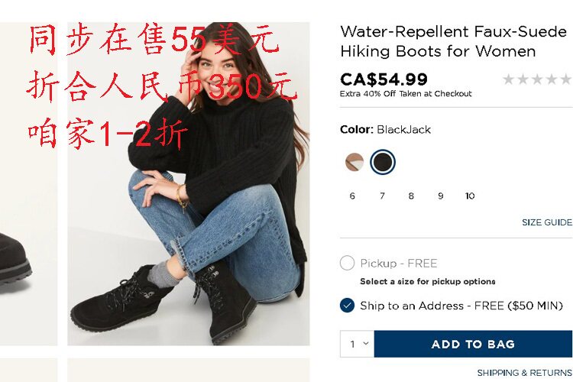The height and width of the screenshot is (382, 573).
Task: Choose shoe size 7
Action: click(x=382, y=196)
